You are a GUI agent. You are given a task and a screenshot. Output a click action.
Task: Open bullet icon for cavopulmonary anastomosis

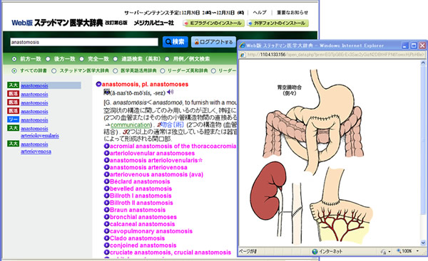click(x=107, y=231)
